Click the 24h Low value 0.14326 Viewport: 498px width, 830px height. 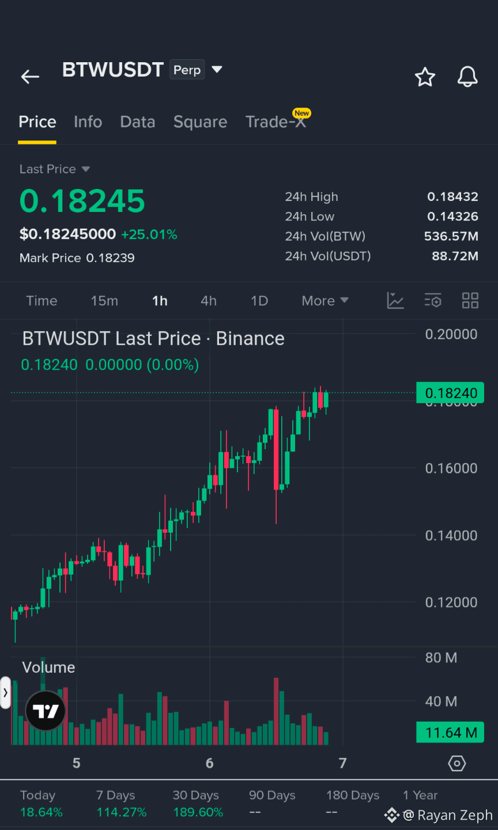click(452, 217)
